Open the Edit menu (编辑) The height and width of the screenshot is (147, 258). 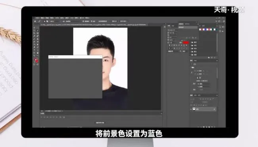click(x=42, y=18)
